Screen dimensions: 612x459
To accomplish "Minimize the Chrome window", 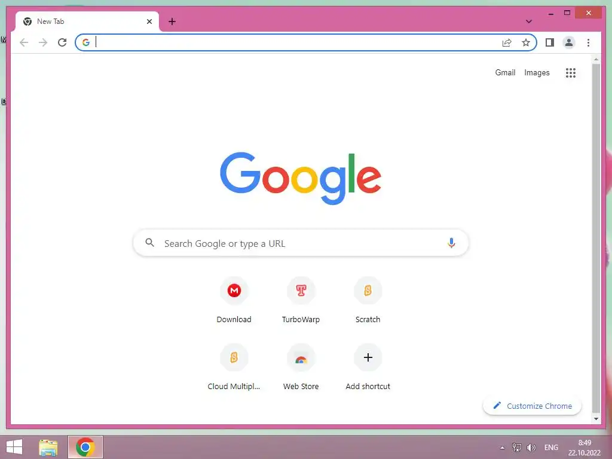I will 550,13.
